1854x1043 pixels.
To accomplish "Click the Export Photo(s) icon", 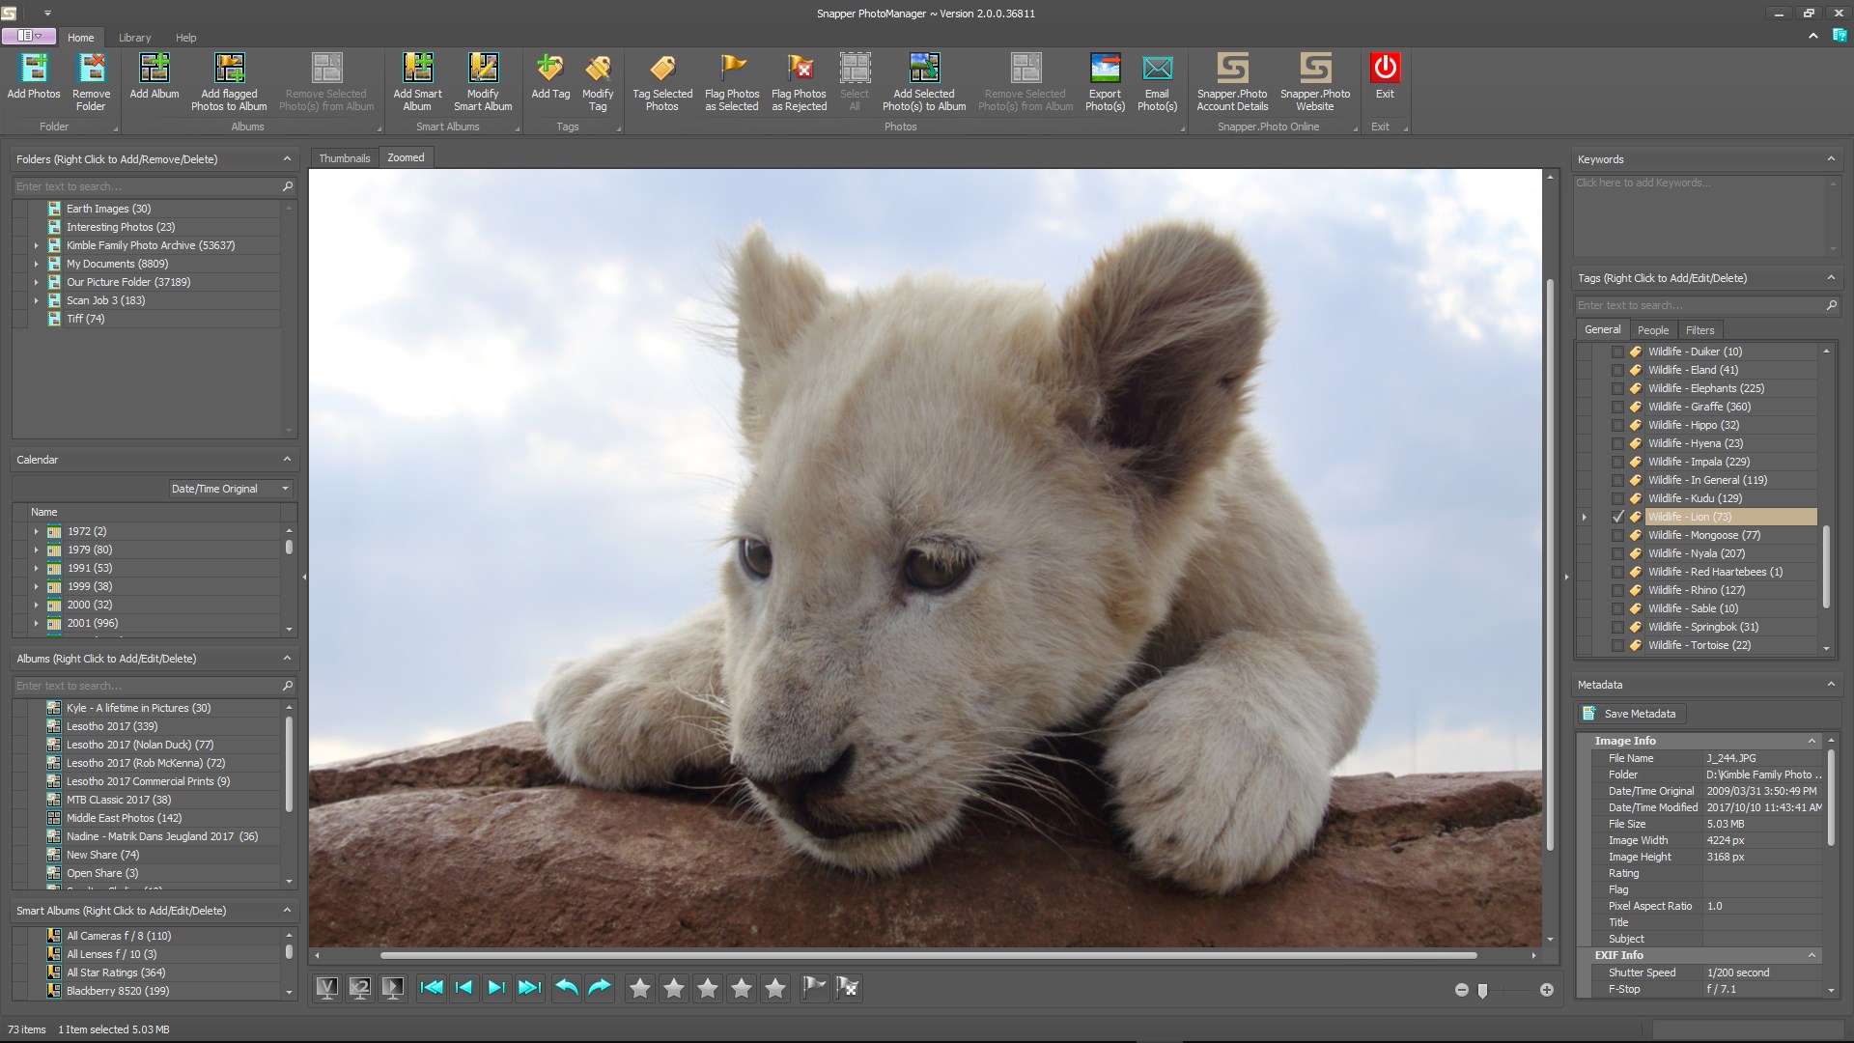I will point(1105,70).
